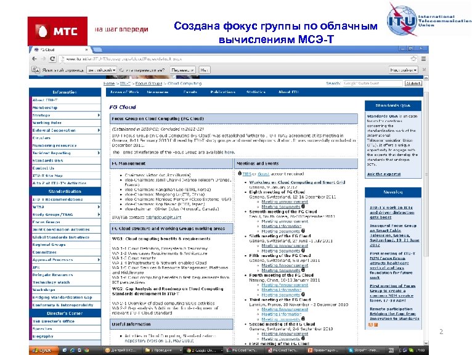Go forward with the browser forward arrow
Image resolution: width=472 pixels, height=355 pixels.
click(43, 59)
